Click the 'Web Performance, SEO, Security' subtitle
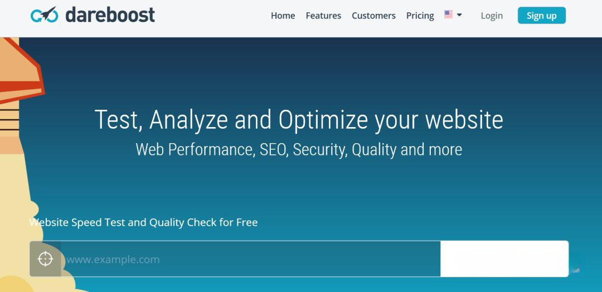 tap(299, 149)
